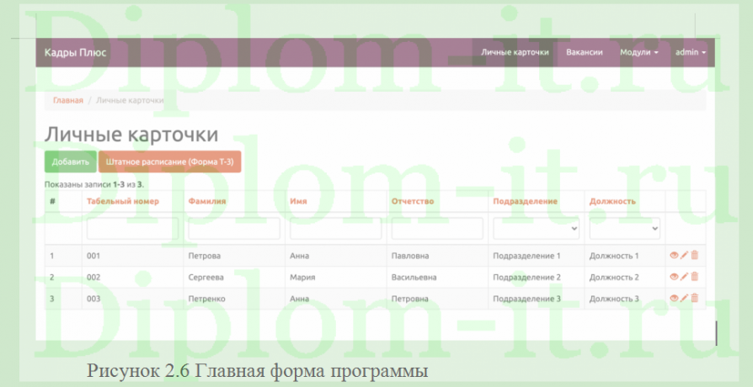Open Вакансии in the navbar

click(x=585, y=52)
